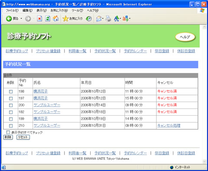This screenshot has width=208, height=171.
Task: Click the page icon in status bar
Action: pyautogui.click(x=3, y=168)
